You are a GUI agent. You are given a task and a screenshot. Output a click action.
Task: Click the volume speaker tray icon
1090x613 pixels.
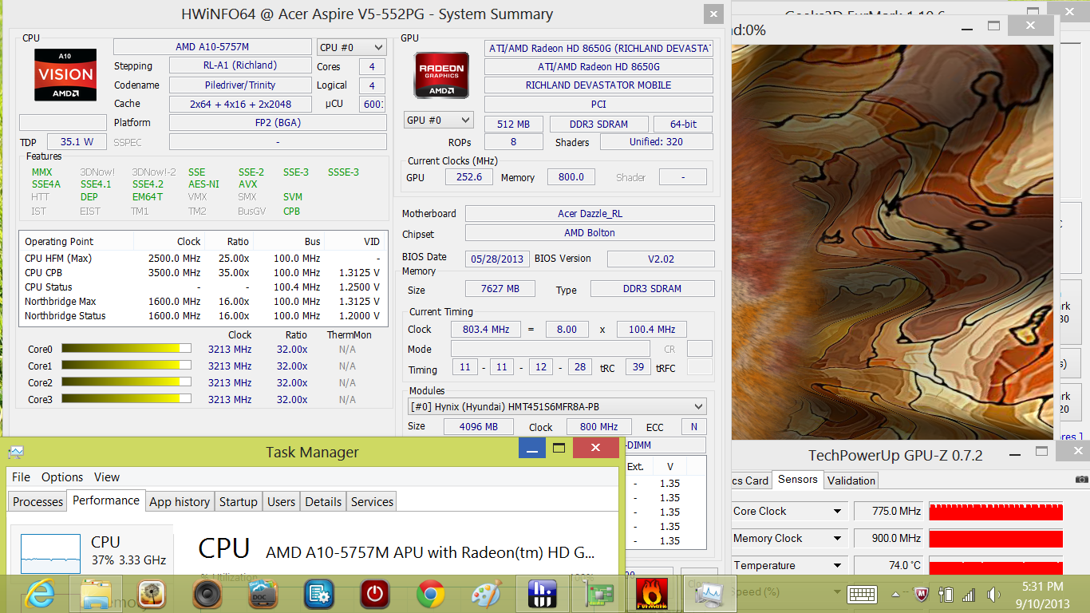coord(993,595)
